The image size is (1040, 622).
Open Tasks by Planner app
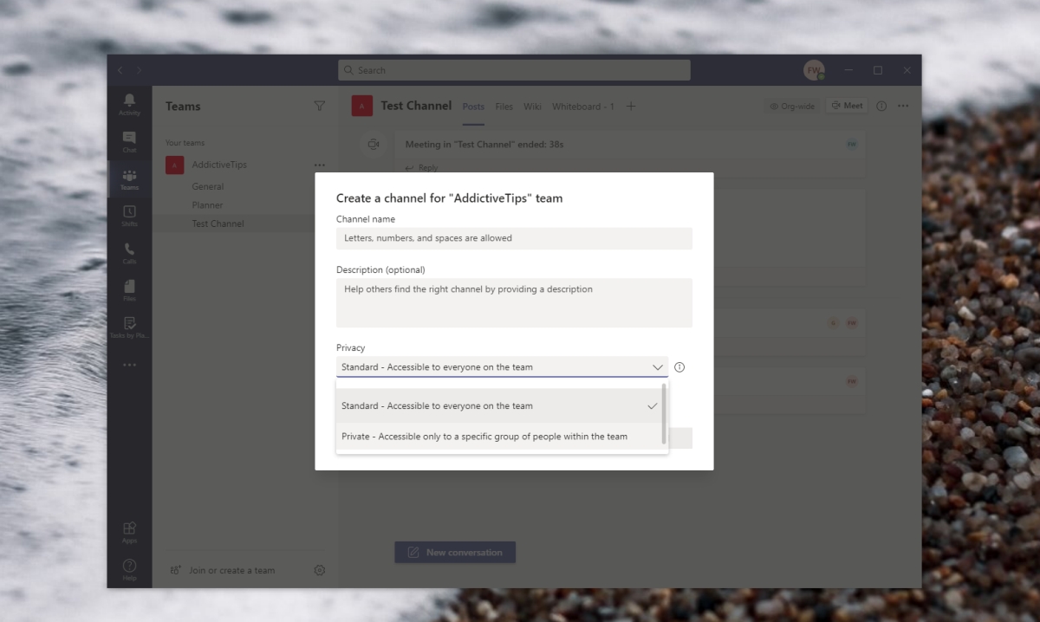click(129, 327)
